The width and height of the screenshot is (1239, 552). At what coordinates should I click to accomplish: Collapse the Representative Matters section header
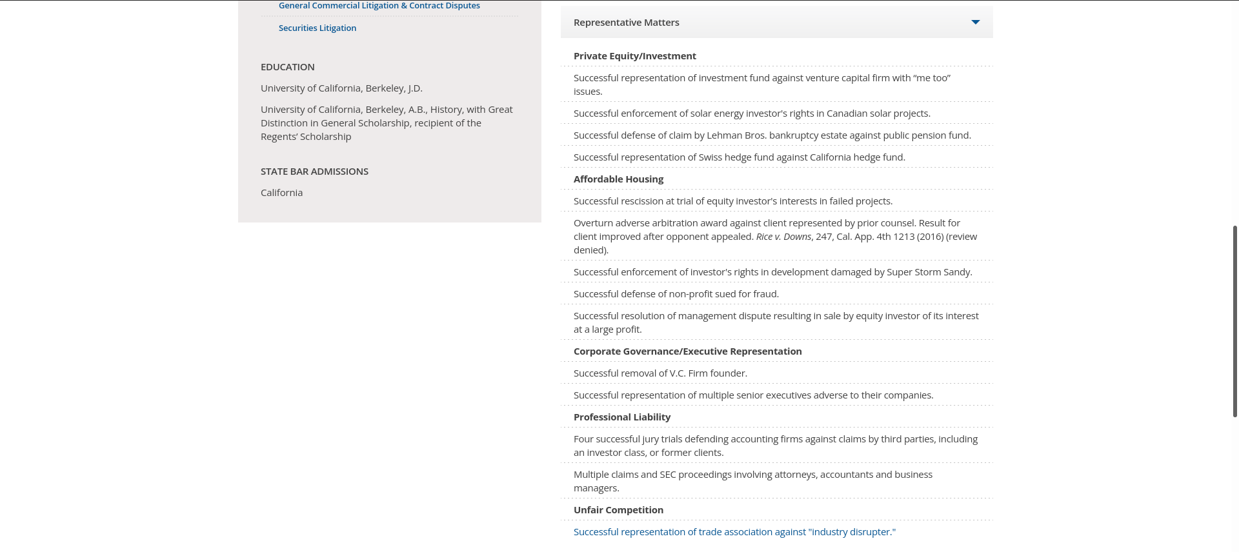pos(626,23)
